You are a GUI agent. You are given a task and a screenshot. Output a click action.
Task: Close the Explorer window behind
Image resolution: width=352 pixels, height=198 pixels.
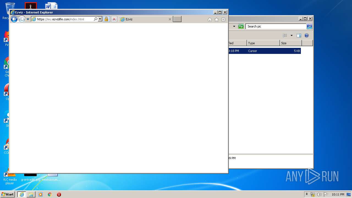pos(310,19)
